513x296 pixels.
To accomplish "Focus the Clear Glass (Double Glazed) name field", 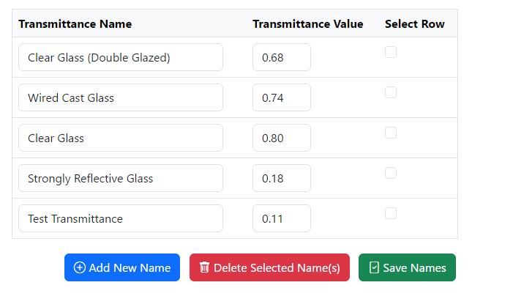I will 121,57.
